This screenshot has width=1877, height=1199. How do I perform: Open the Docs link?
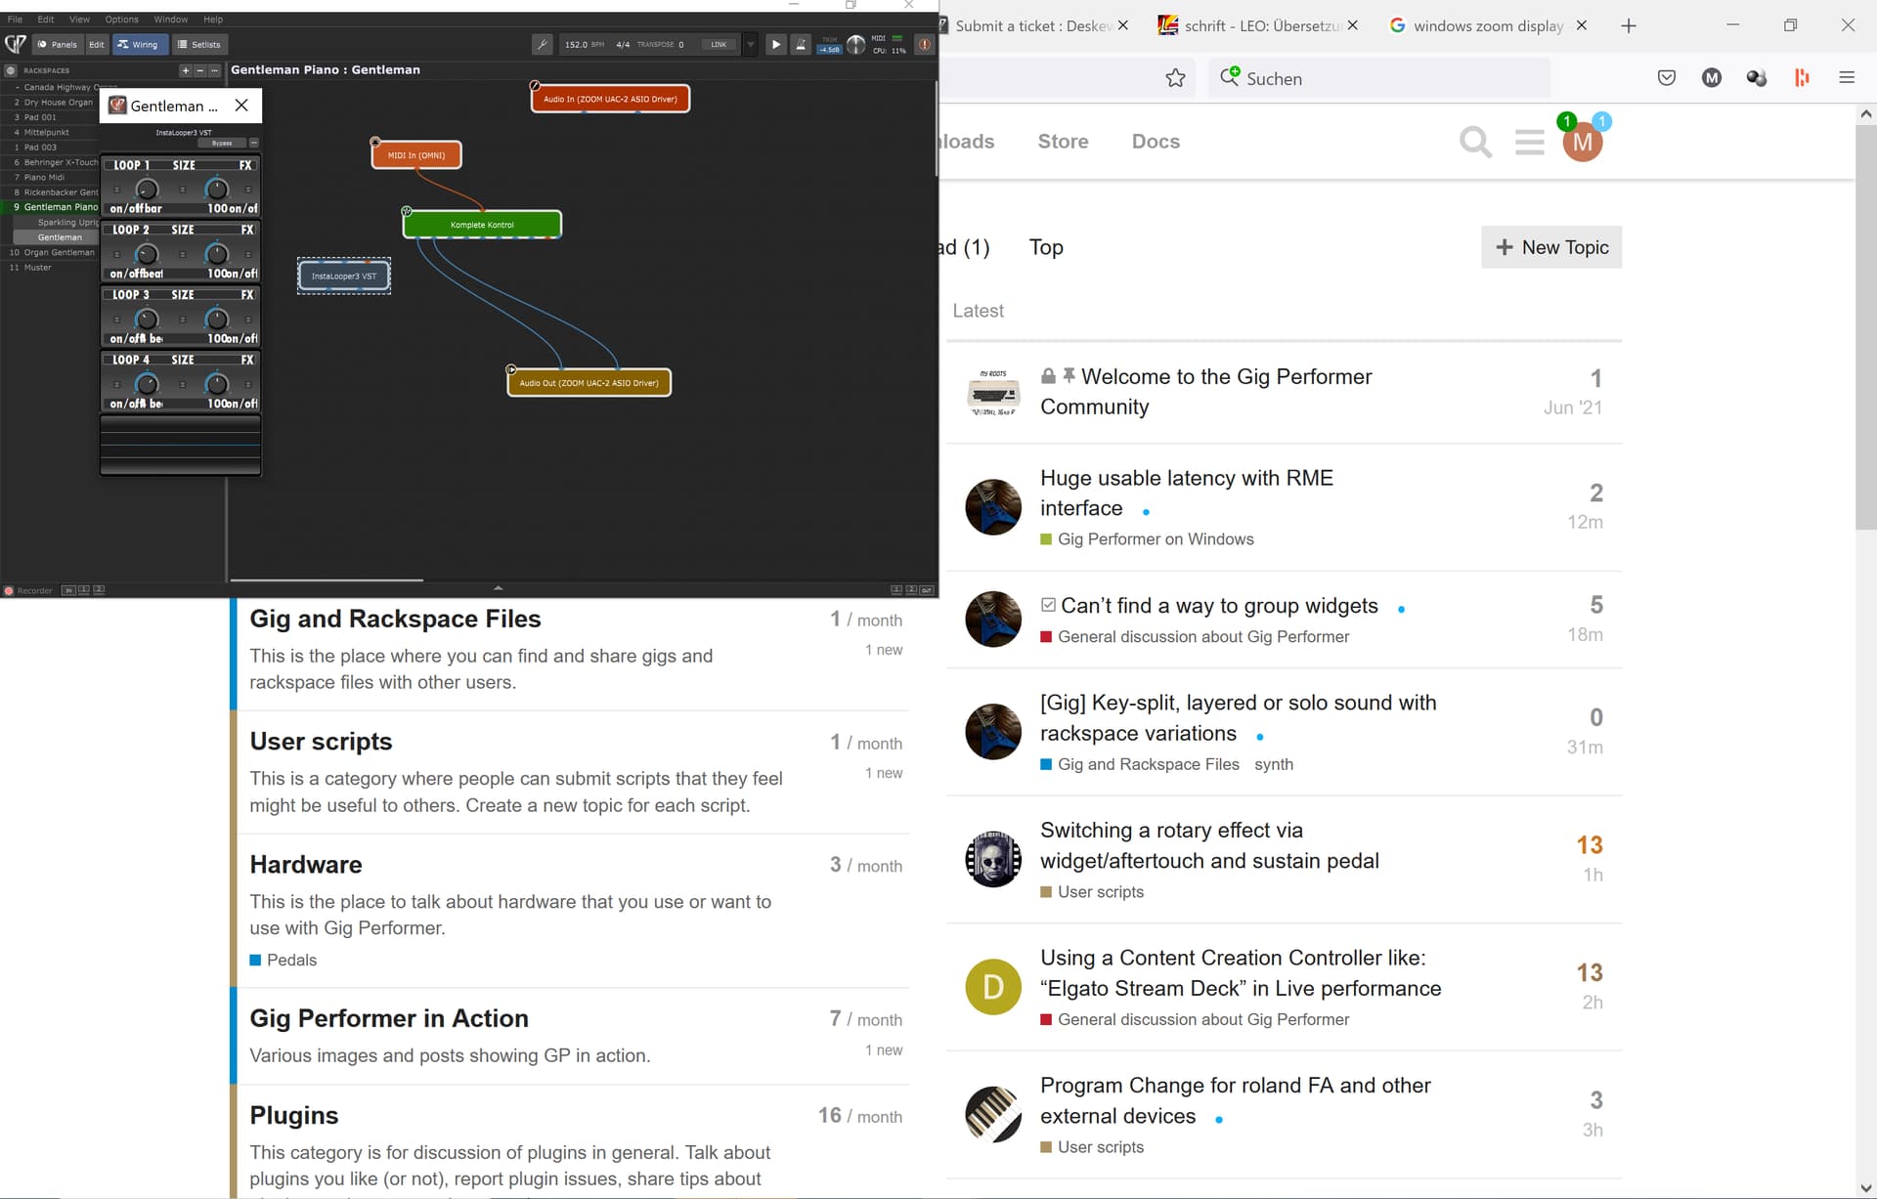[x=1156, y=142]
